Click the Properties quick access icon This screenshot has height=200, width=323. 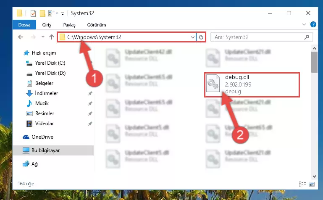[33, 13]
